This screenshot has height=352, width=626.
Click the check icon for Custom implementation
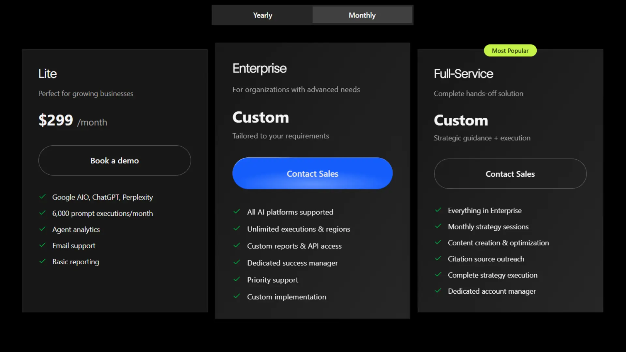tap(237, 296)
